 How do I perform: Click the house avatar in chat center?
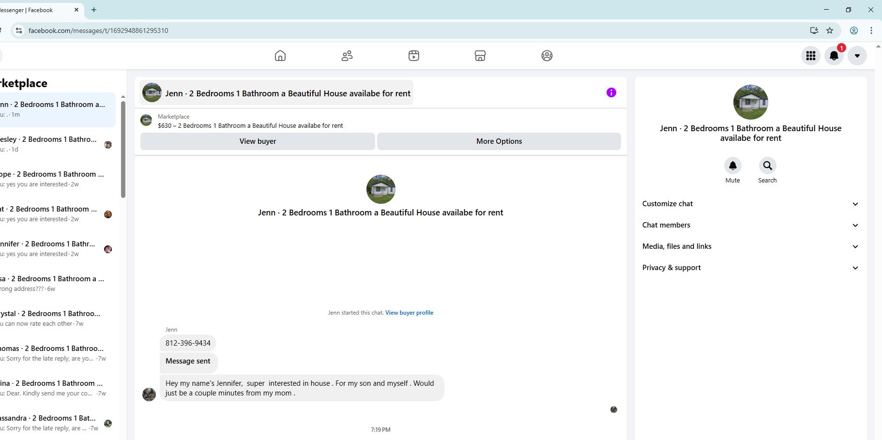381,189
